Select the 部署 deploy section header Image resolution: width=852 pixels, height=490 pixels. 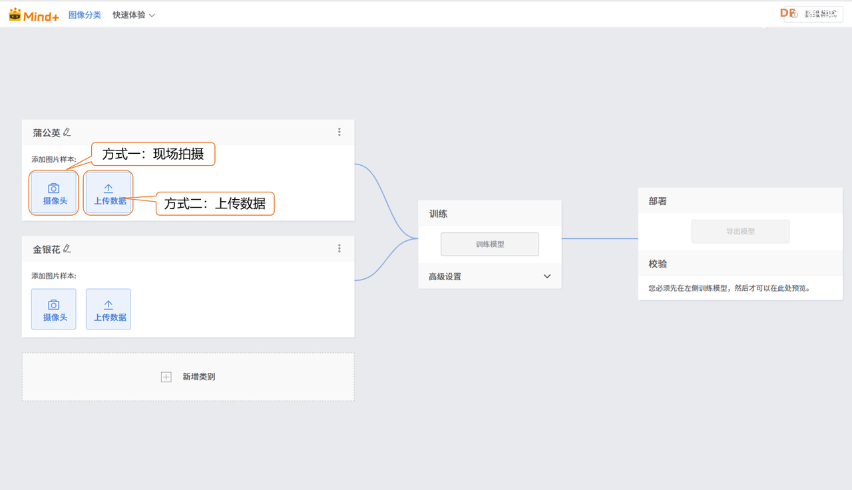click(658, 201)
